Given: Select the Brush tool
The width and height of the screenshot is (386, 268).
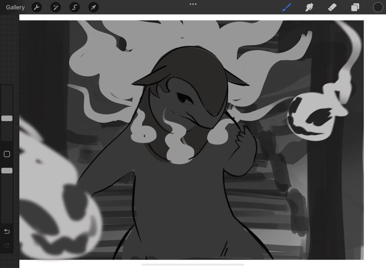Looking at the screenshot, I should point(287,7).
